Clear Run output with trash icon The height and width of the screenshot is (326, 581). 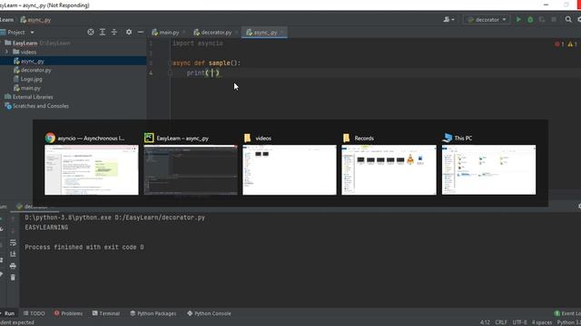click(13, 277)
